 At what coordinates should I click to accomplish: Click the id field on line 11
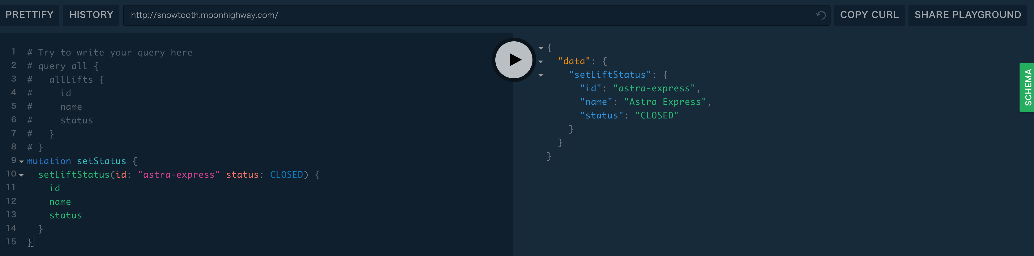click(55, 188)
